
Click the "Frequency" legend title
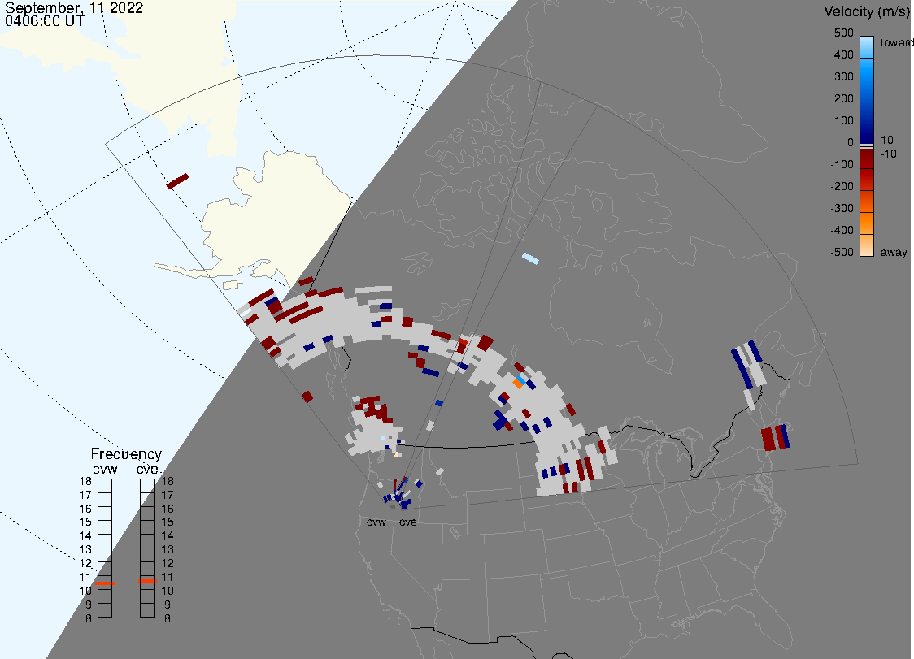click(126, 454)
